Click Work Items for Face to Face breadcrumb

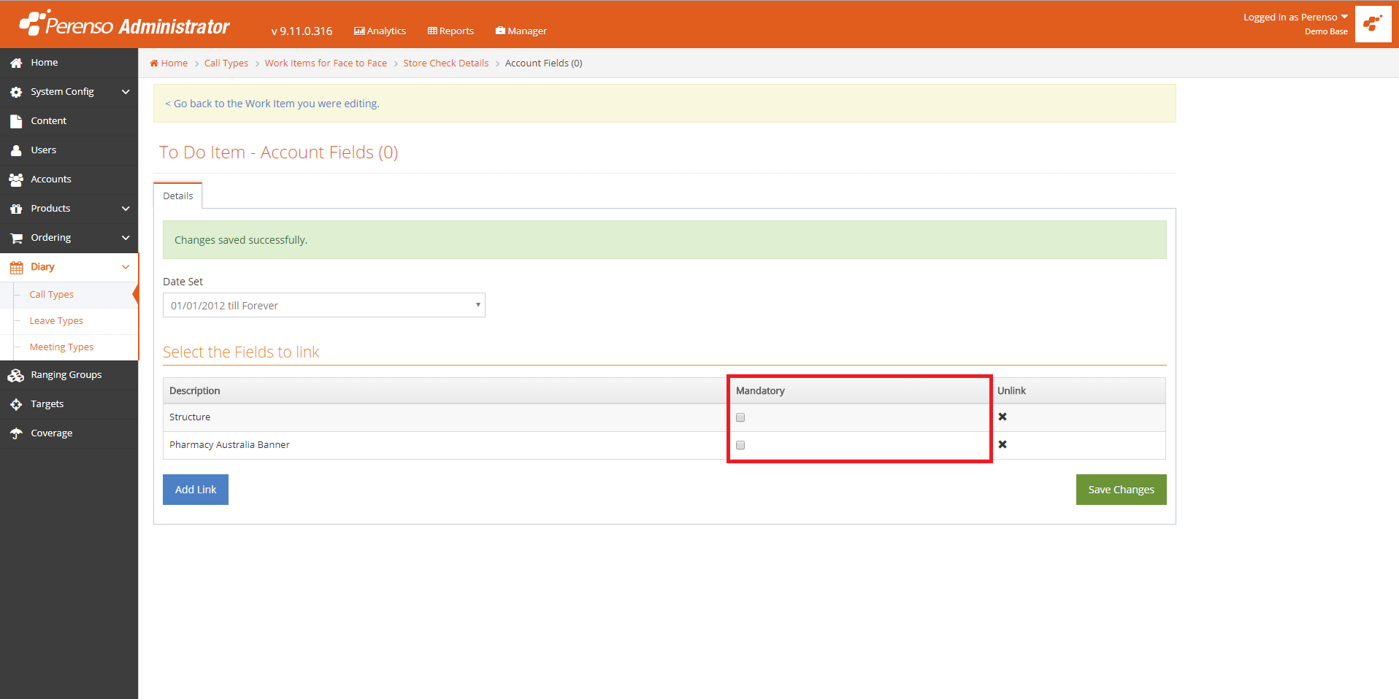tap(326, 63)
